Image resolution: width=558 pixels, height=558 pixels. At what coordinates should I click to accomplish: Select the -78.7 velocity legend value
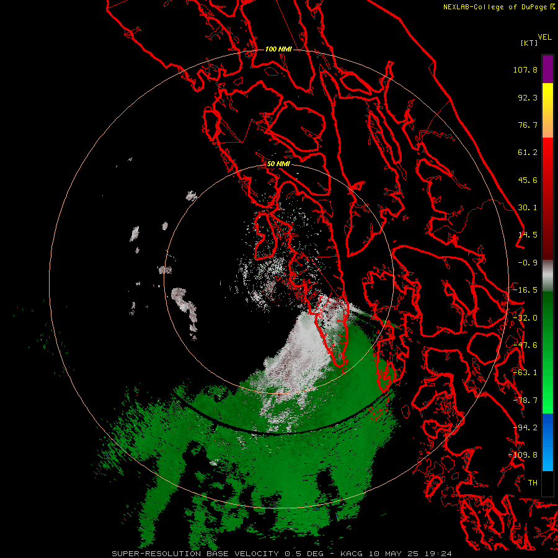coord(525,401)
